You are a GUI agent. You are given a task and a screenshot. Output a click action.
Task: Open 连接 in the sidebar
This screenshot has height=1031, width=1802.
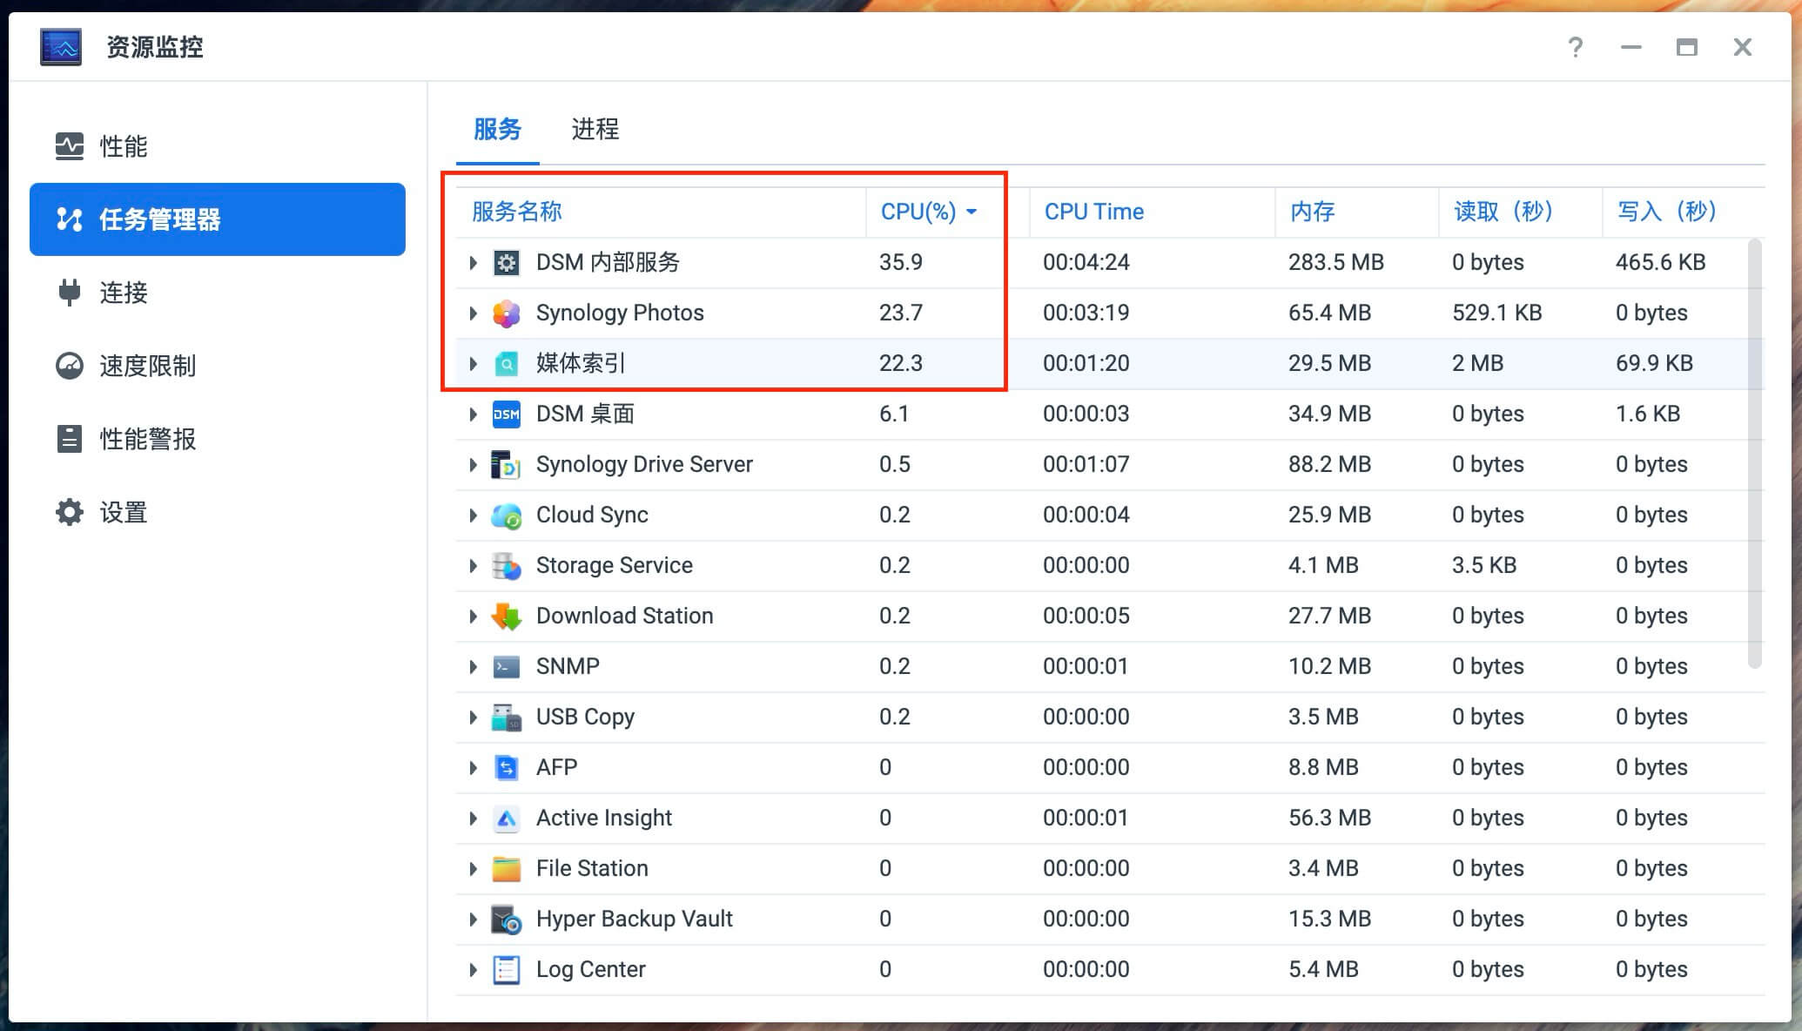(218, 293)
